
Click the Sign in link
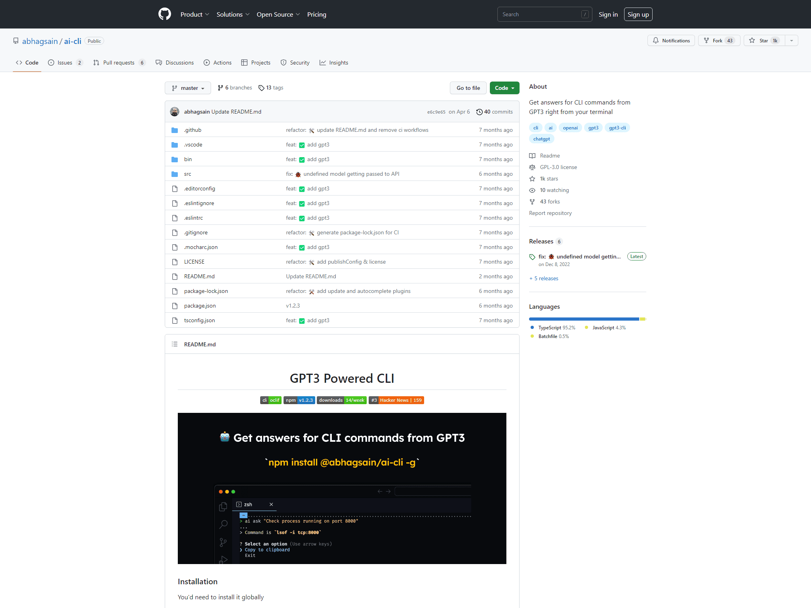pos(608,14)
